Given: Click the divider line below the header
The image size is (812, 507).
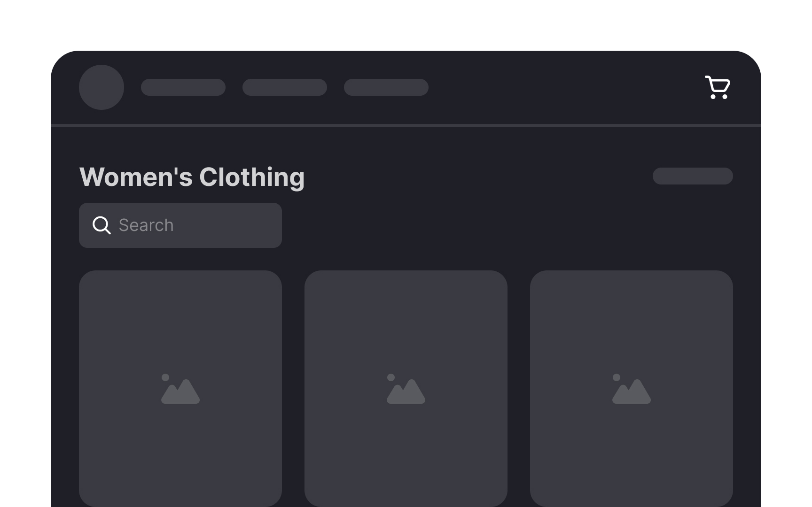Looking at the screenshot, I should [x=406, y=125].
